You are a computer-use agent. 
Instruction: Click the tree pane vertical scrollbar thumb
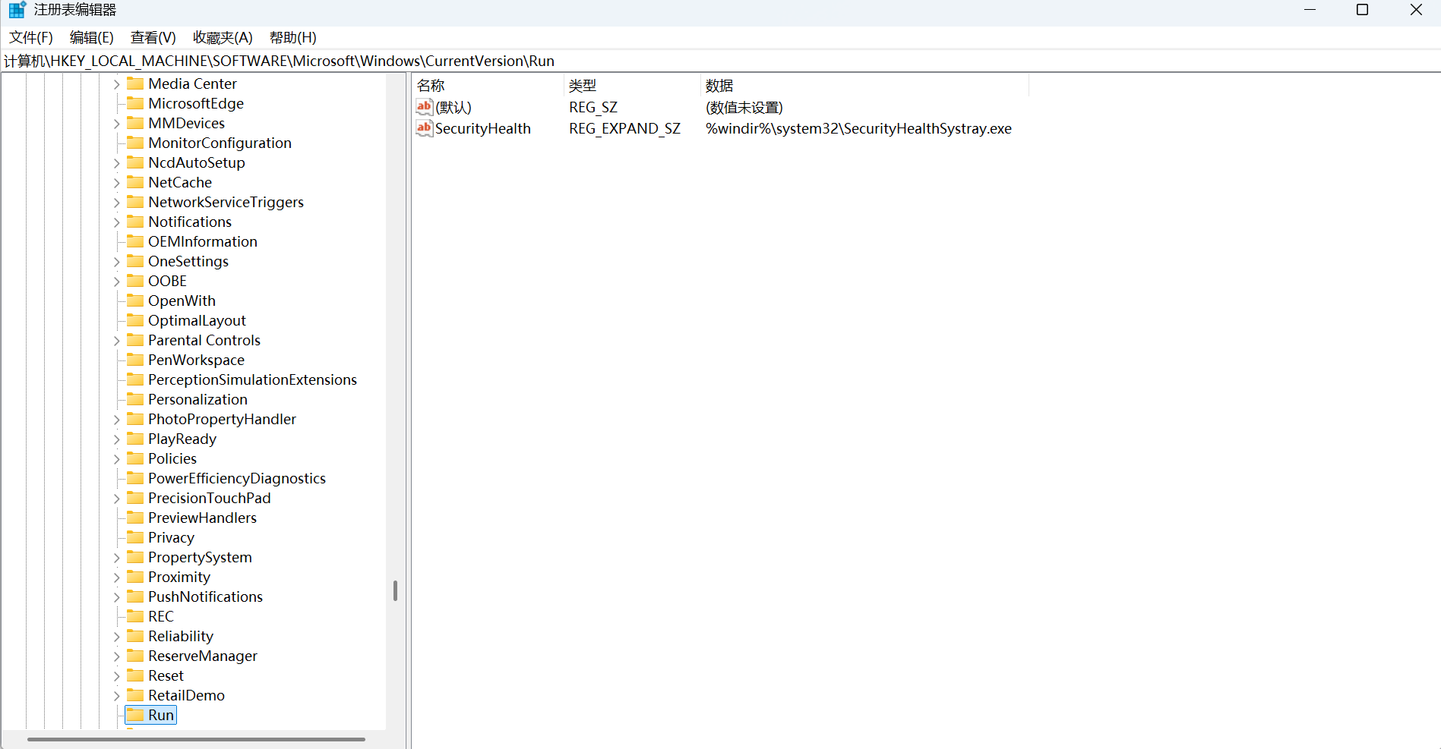click(395, 590)
